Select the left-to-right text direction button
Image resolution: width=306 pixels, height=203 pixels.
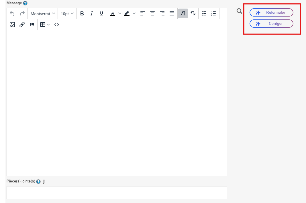point(183,13)
